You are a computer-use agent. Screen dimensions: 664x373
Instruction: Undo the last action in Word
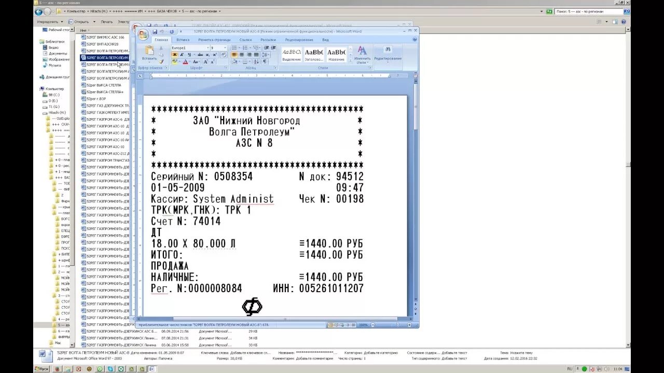161,32
